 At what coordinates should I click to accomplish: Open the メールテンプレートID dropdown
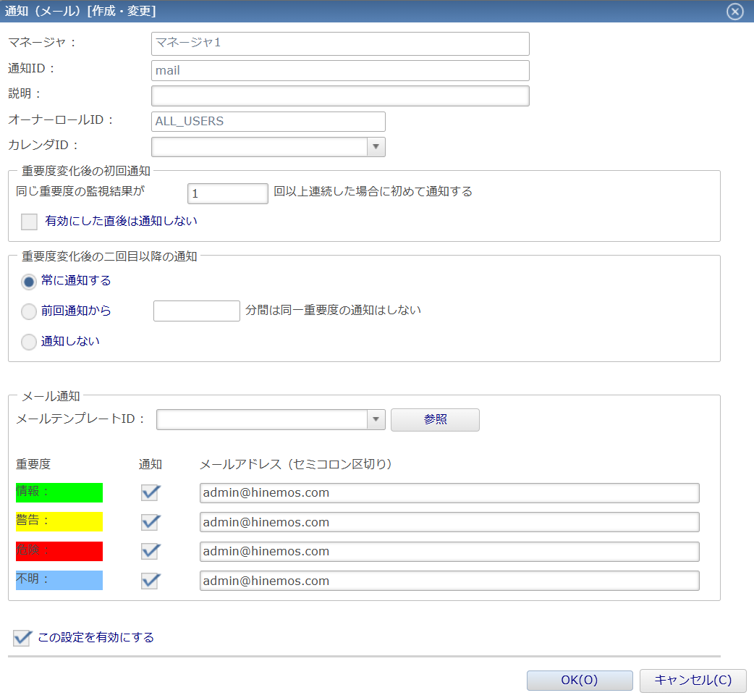point(376,419)
